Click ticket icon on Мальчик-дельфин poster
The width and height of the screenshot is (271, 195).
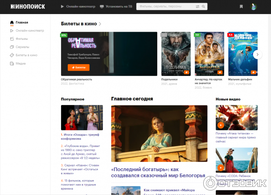(253, 72)
